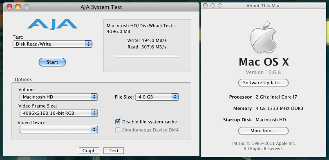Viewport: 329px width, 160px height.
Task: Close the About This Mac window
Action: [206, 6]
